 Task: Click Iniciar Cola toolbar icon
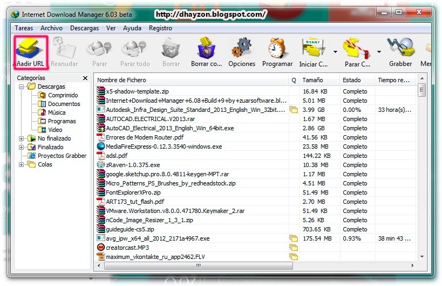coord(314,52)
